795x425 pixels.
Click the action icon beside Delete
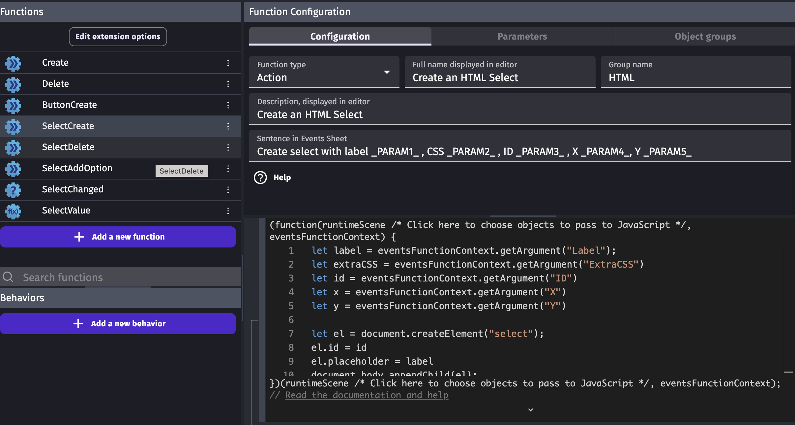point(13,84)
